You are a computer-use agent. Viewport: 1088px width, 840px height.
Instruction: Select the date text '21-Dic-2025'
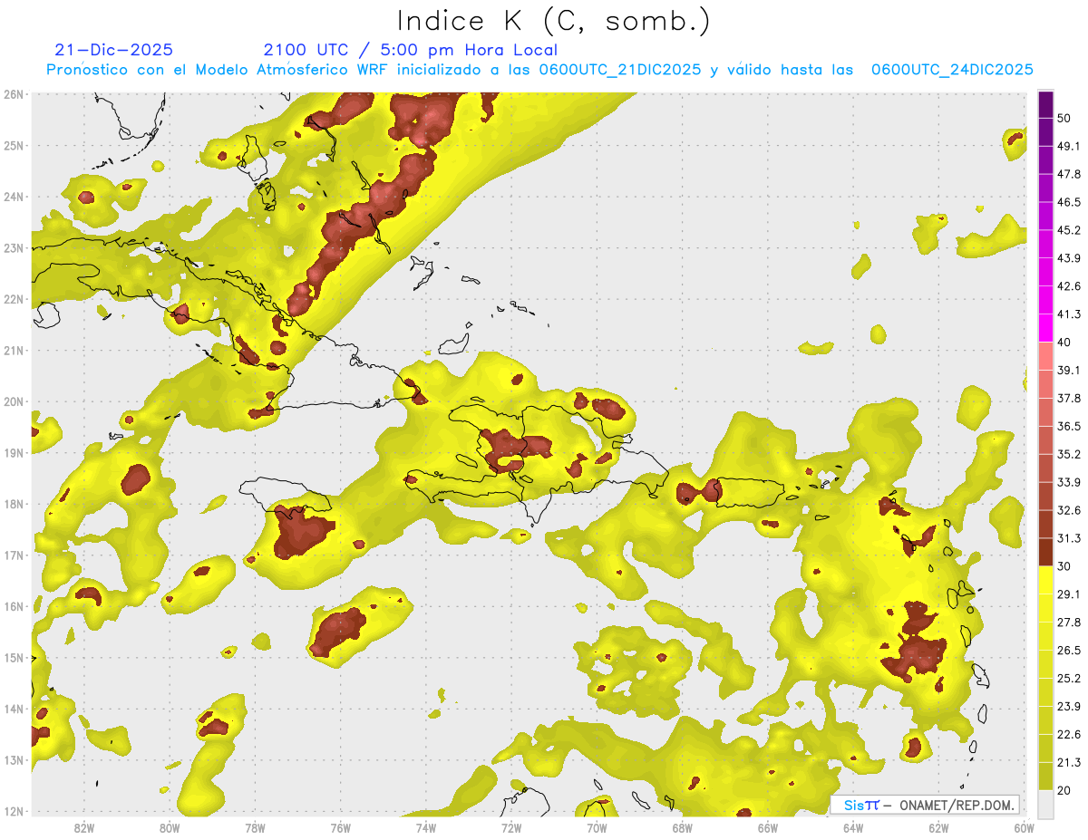[x=113, y=50]
